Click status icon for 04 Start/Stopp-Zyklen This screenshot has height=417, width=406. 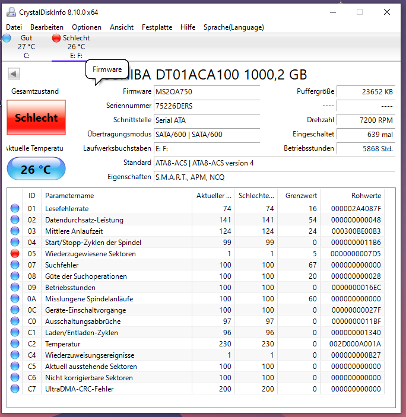15,242
